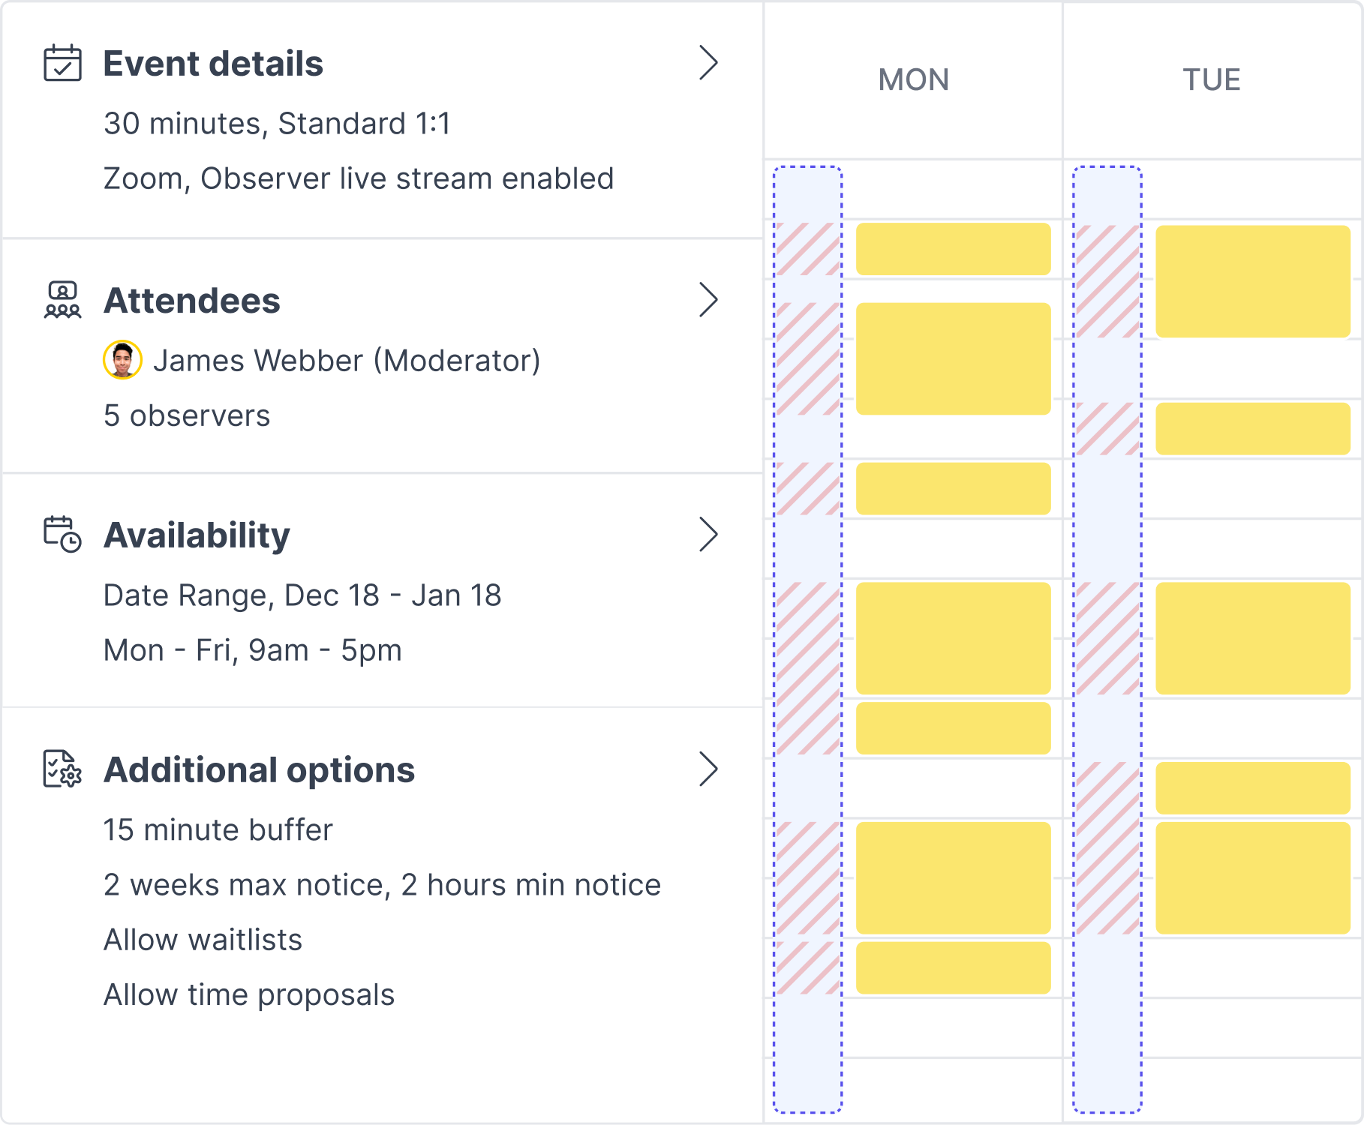The height and width of the screenshot is (1125, 1364).
Task: Click the first yellow event block on Monday
Action: click(953, 249)
